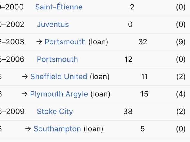This screenshot has height=142, width=190.
Task: Select the 32 appearances cell in Portsmouth loan row
Action: point(143,42)
